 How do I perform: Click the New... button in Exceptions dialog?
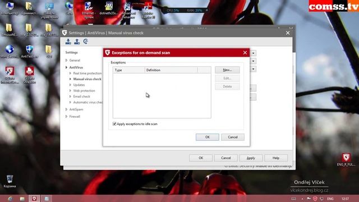227,70
